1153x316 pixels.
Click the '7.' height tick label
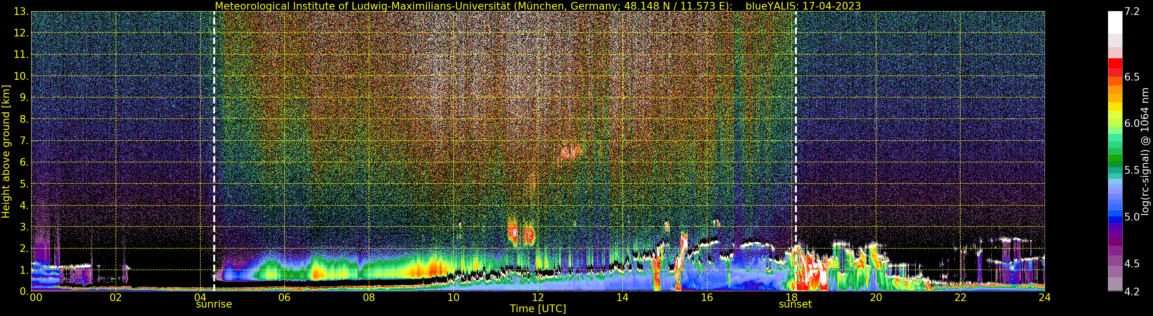pos(24,141)
